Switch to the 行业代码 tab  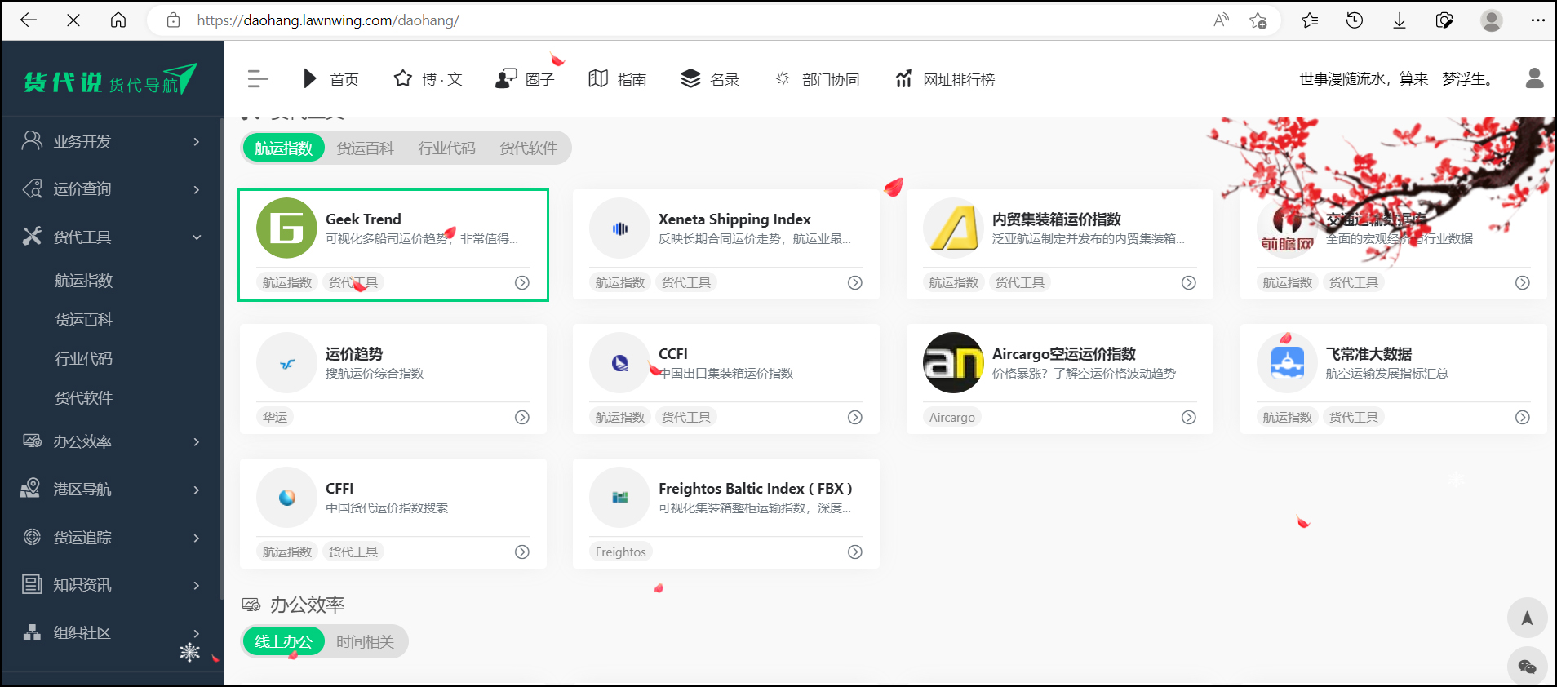pos(447,148)
